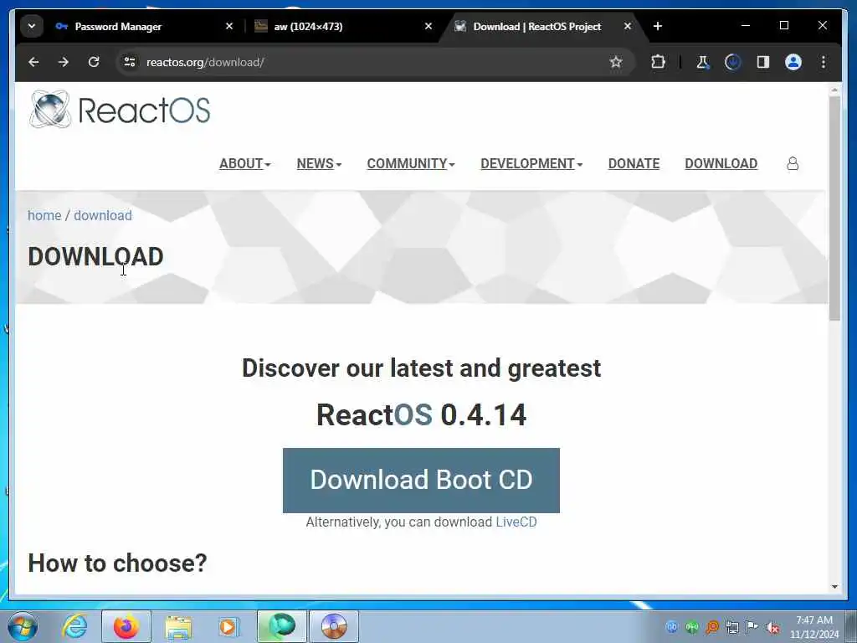Expand the NEWS menu

tap(319, 163)
